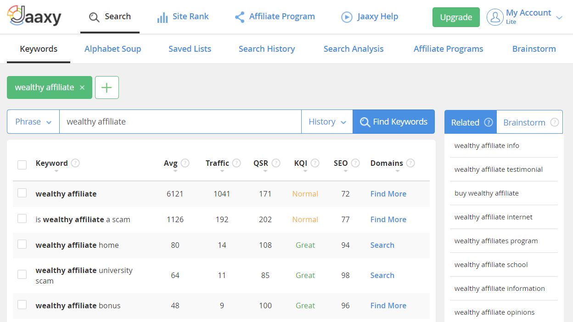Sort by Traffic column arrow
Screen dimensions: 573x322
pos(222,171)
